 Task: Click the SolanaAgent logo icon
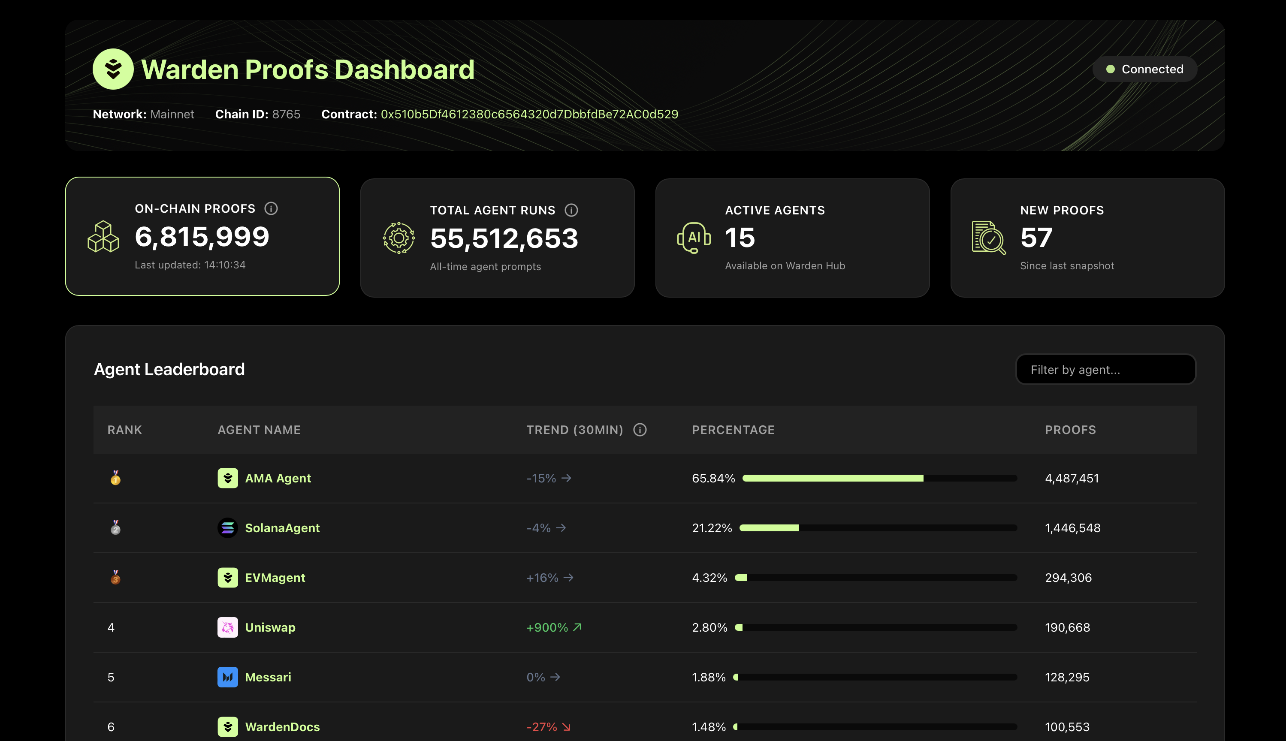pos(228,528)
